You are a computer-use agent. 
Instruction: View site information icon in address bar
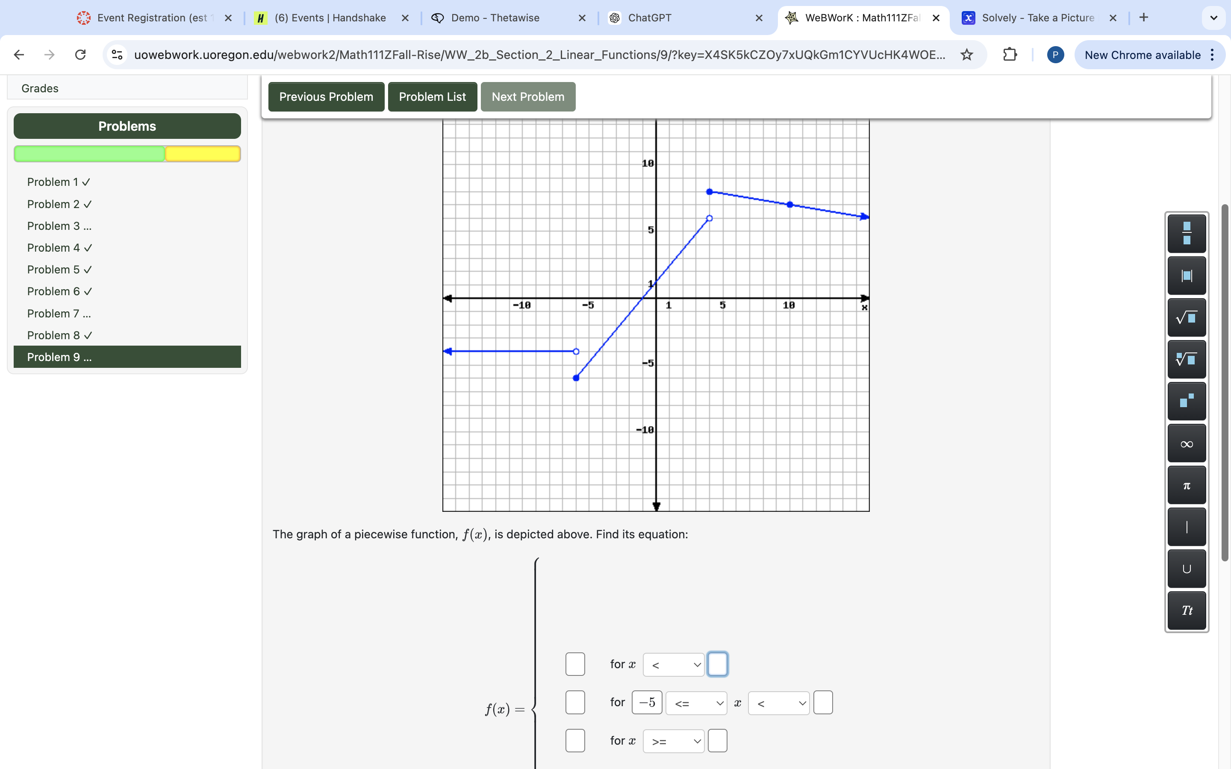pyautogui.click(x=117, y=54)
